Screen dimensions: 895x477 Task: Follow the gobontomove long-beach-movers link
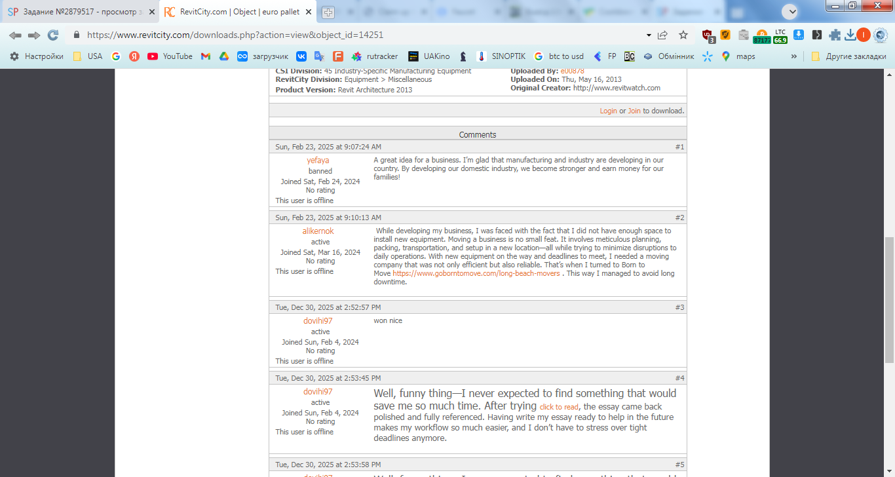476,274
